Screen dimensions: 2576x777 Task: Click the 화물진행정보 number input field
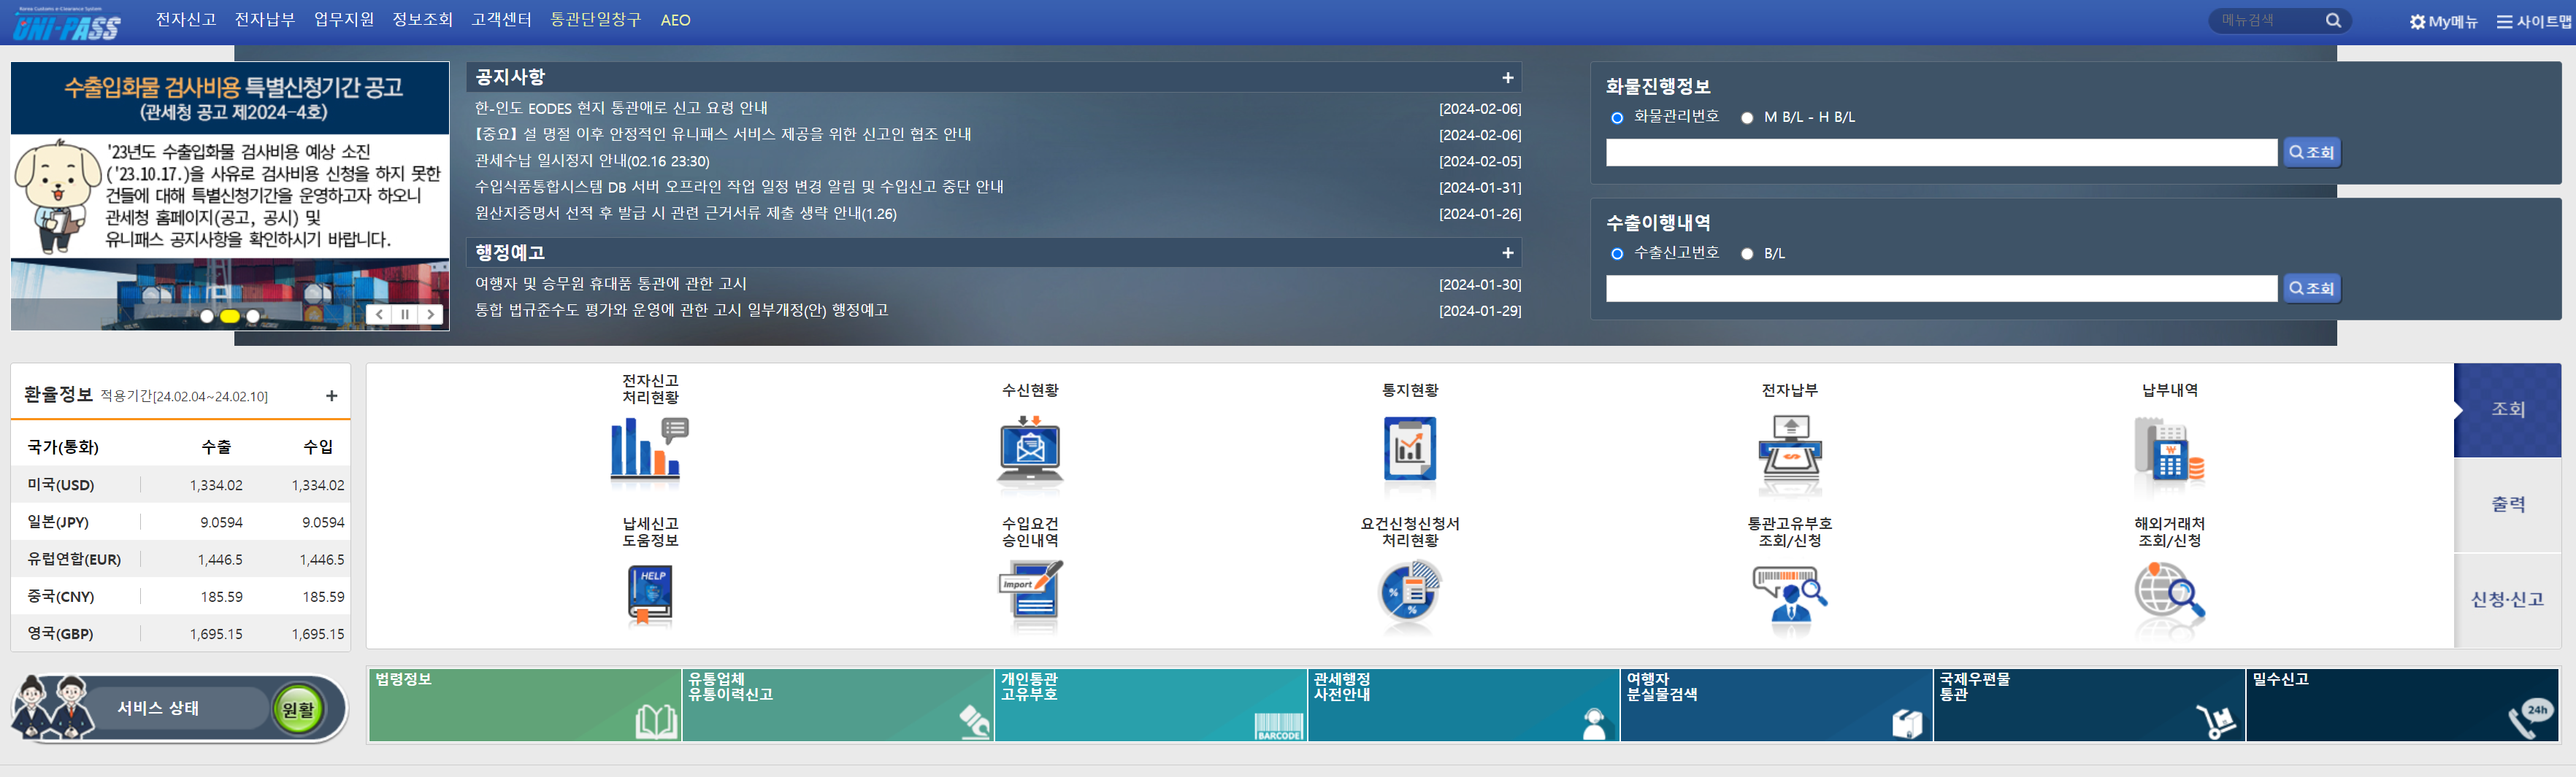coord(1942,152)
